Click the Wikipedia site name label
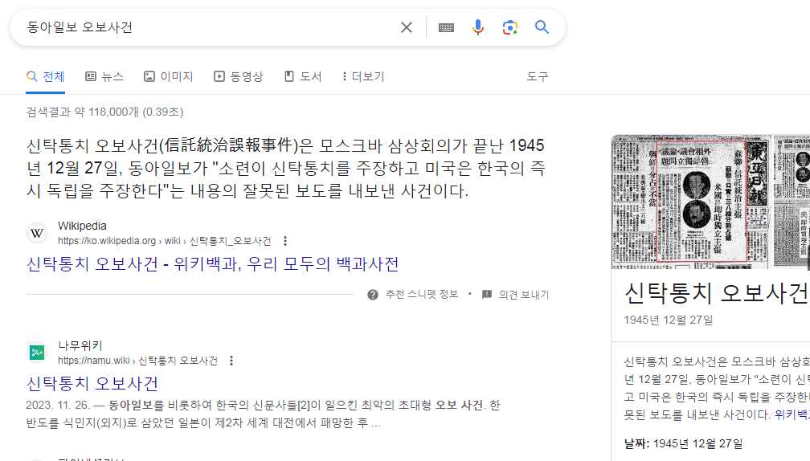810x461 pixels. click(x=82, y=226)
